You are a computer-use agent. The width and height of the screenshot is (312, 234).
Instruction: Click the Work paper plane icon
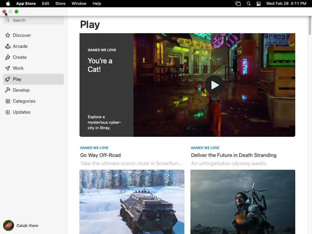tap(8, 68)
